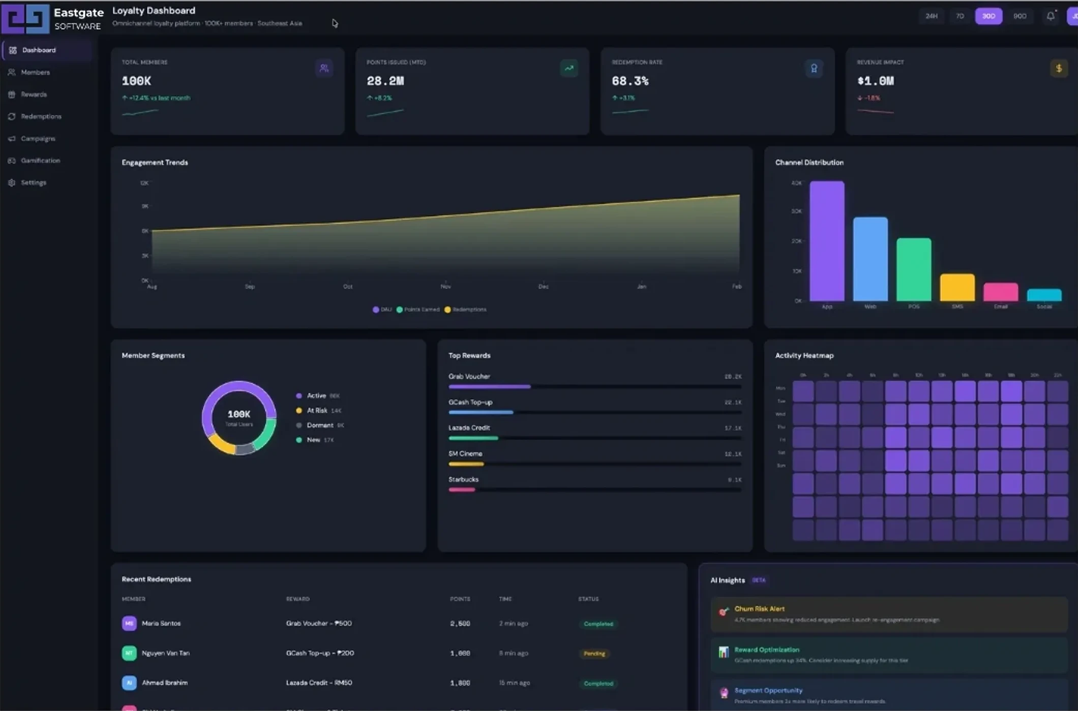Toggle Active segment in donut legend
This screenshot has height=711, width=1078.
tap(318, 395)
